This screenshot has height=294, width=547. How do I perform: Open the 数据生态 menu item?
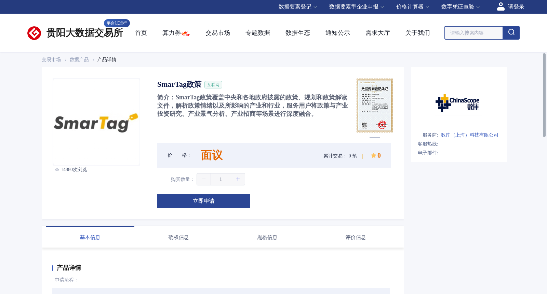pyautogui.click(x=297, y=33)
